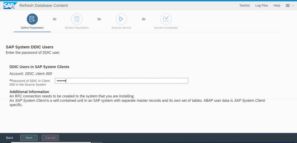Select the Review Parameters step icon
This screenshot has width=297, height=143.
click(77, 19)
